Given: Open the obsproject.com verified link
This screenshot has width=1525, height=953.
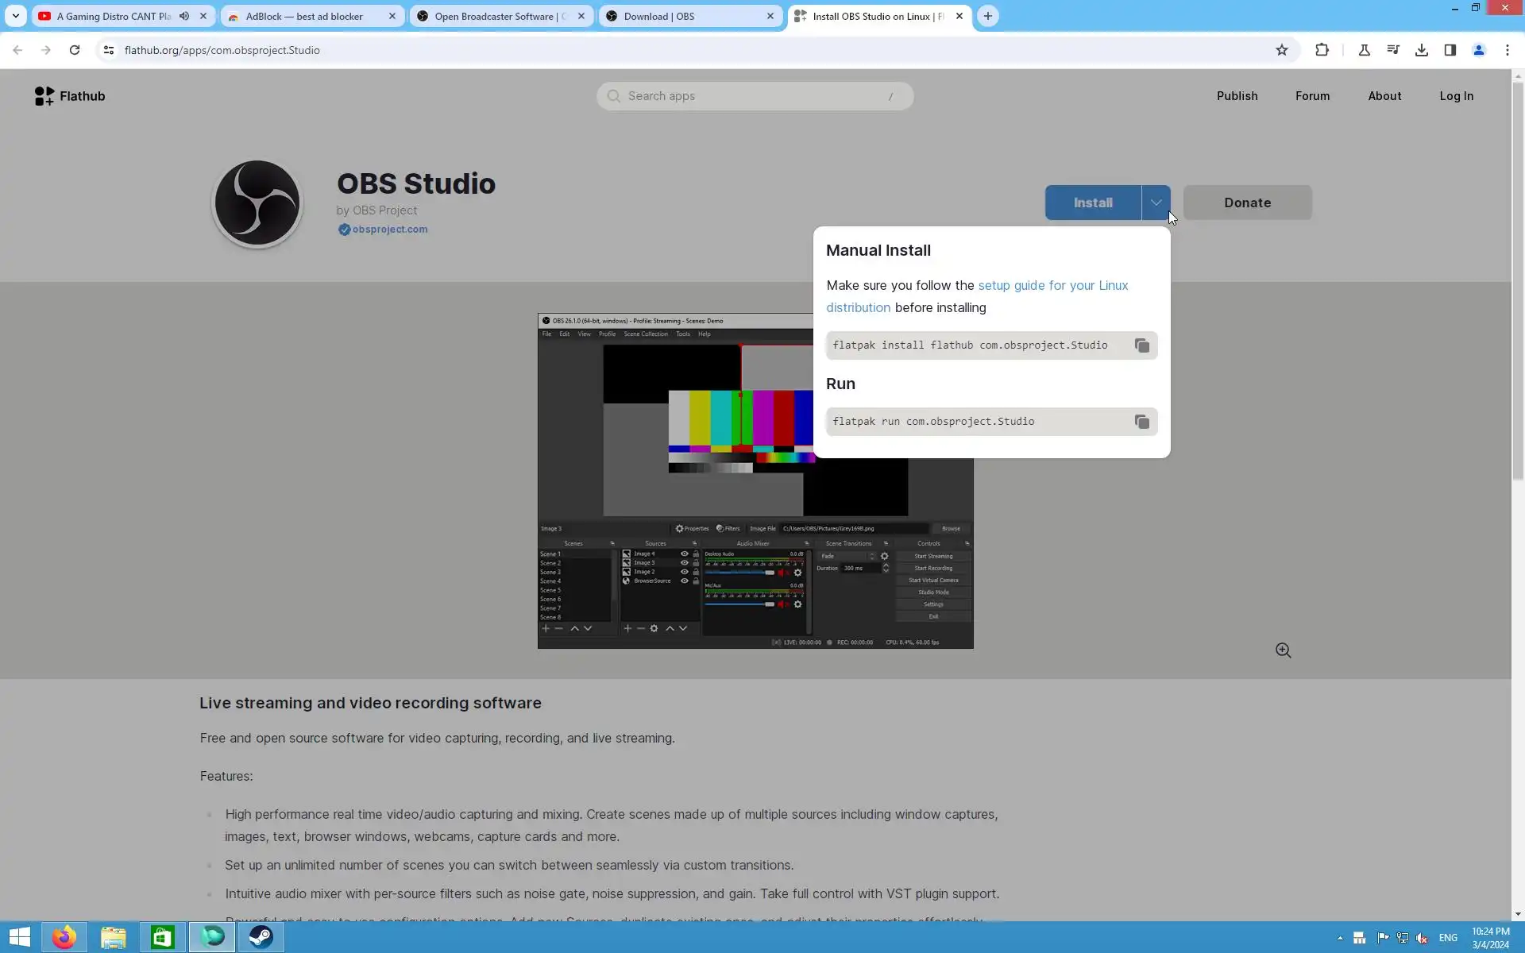Looking at the screenshot, I should [389, 230].
